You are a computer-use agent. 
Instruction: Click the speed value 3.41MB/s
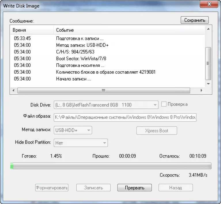click(198, 175)
